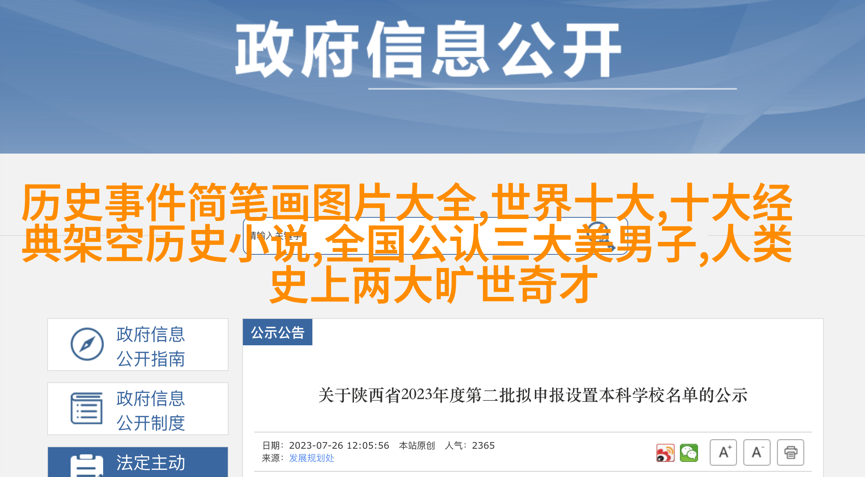This screenshot has width=865, height=477.
Task: Click the orange 历史事件简笔画 overlay headline
Action: click(x=407, y=243)
